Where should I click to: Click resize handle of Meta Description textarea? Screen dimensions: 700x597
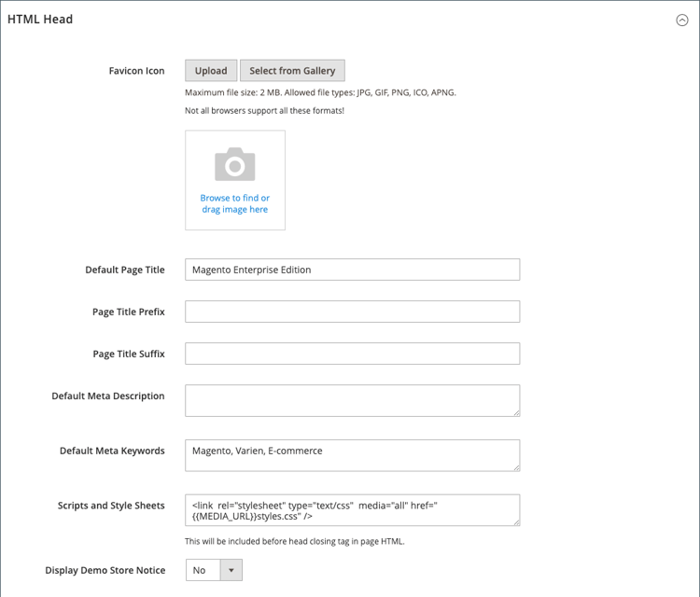click(515, 411)
